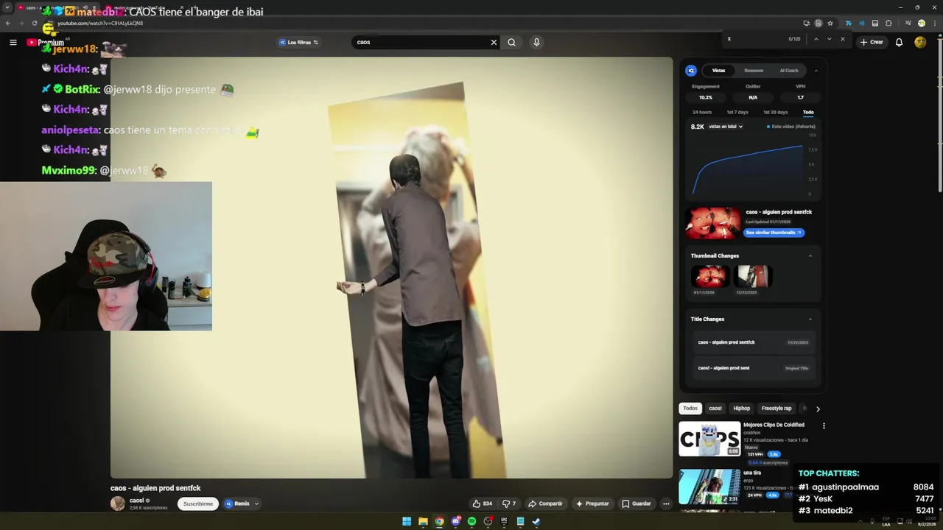Like the video with thumbs up
943x530 pixels.
[x=483, y=504]
